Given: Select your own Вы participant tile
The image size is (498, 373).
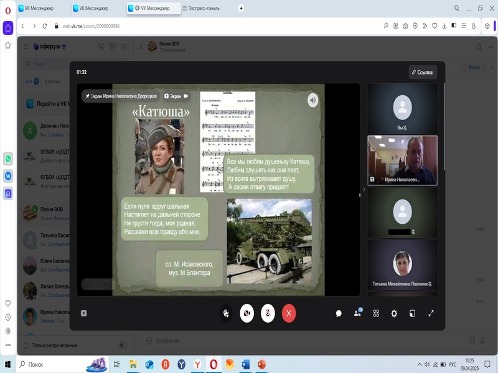Looking at the screenshot, I should [x=402, y=108].
